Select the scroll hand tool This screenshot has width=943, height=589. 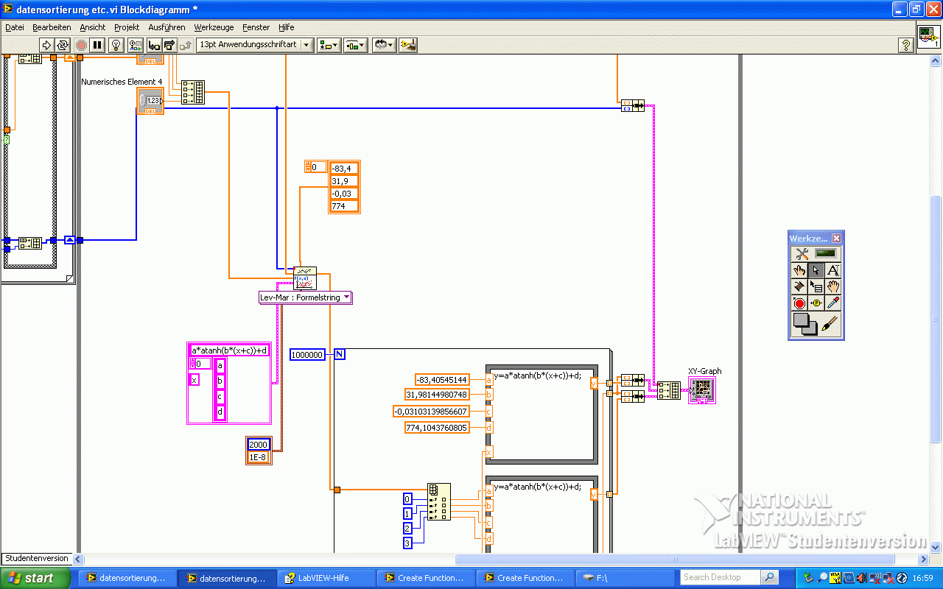click(832, 286)
